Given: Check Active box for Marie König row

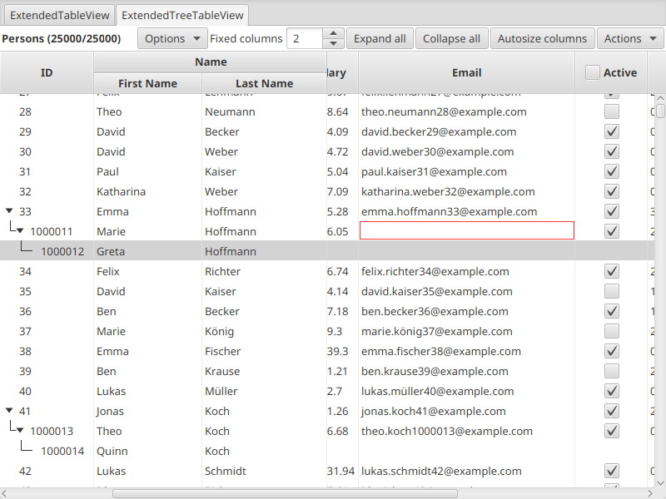Looking at the screenshot, I should [612, 331].
